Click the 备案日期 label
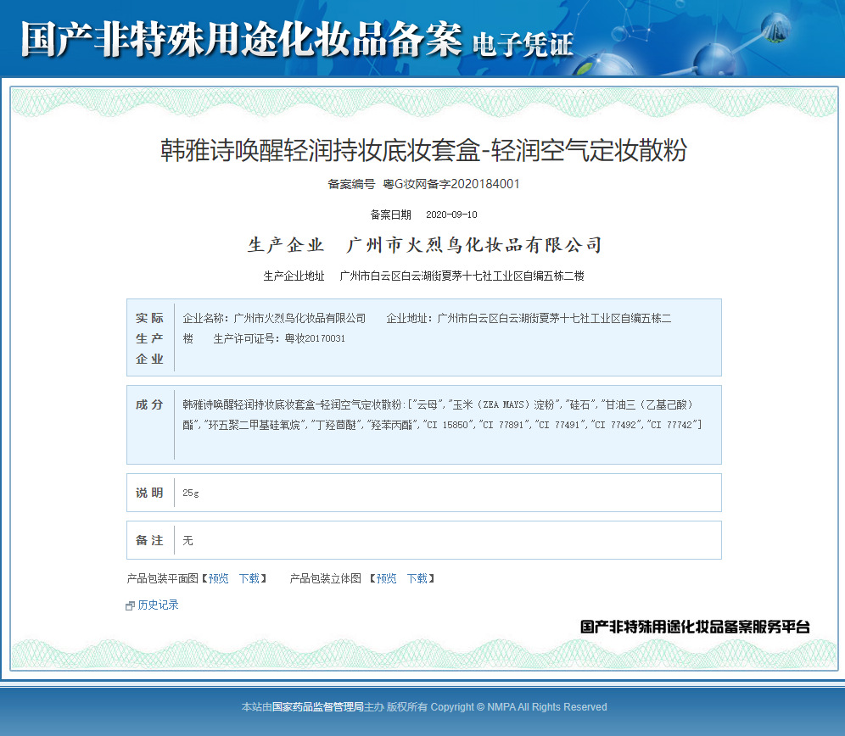The width and height of the screenshot is (845, 736). 391,215
